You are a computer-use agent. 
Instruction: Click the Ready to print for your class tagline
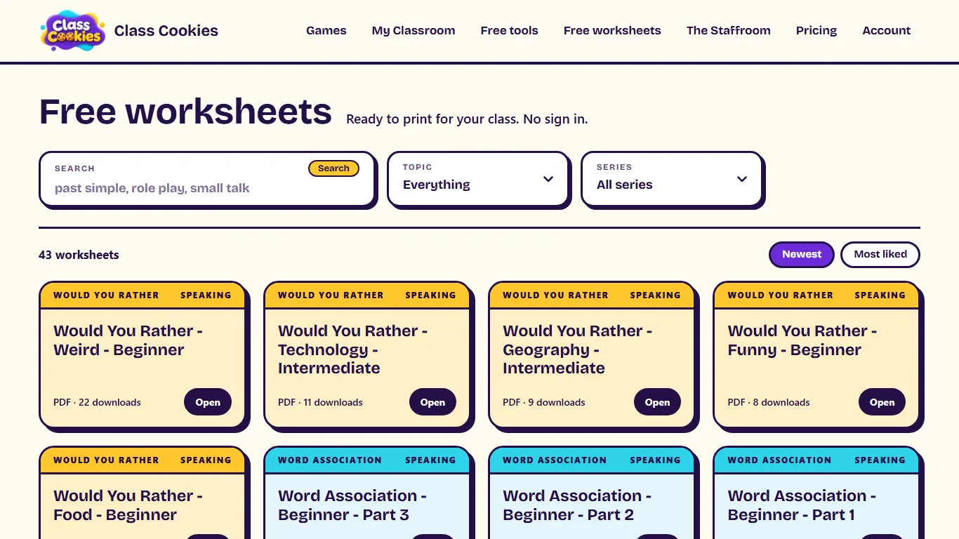[467, 119]
